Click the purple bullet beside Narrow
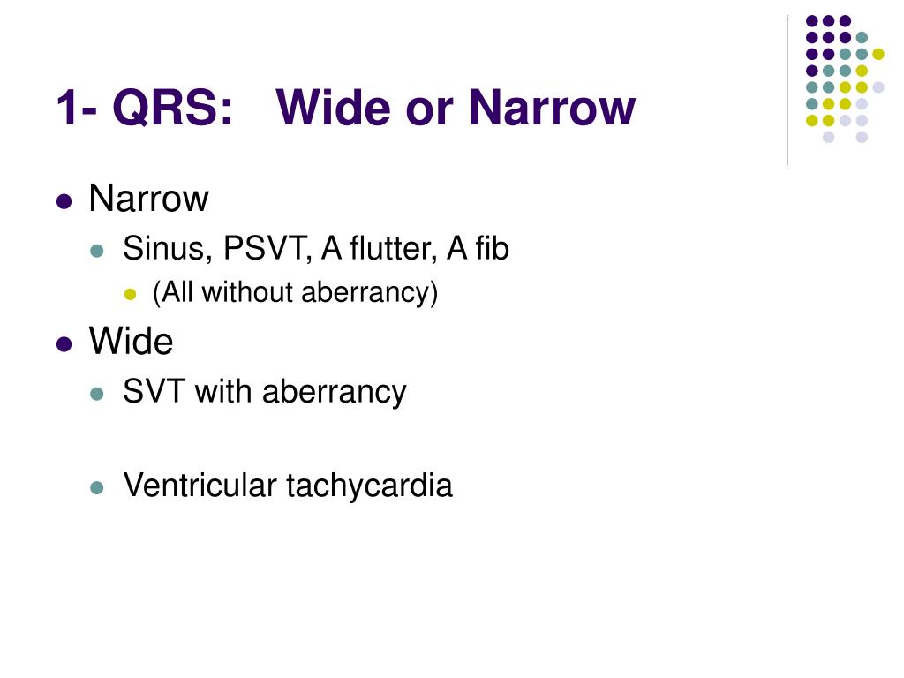904x678 pixels. pos(64,201)
